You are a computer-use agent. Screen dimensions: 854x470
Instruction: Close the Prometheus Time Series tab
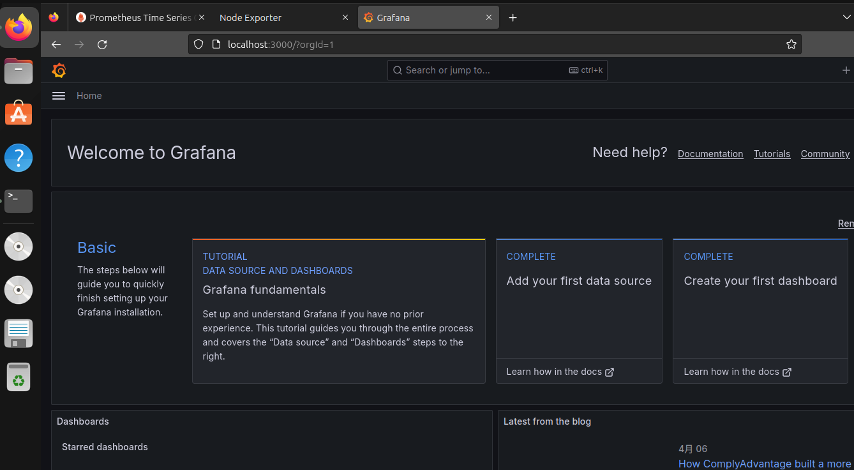click(202, 17)
